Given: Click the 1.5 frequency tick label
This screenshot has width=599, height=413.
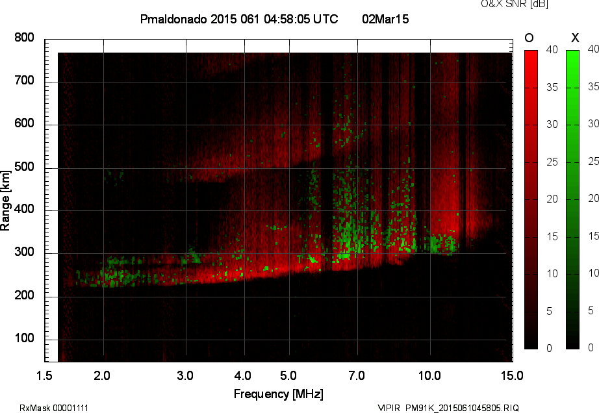Looking at the screenshot, I should coord(44,375).
